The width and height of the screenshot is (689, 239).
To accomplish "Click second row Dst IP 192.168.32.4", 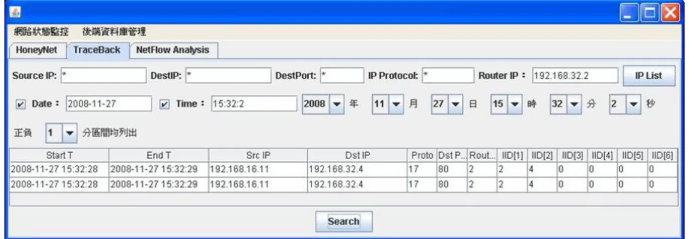I will point(357,184).
